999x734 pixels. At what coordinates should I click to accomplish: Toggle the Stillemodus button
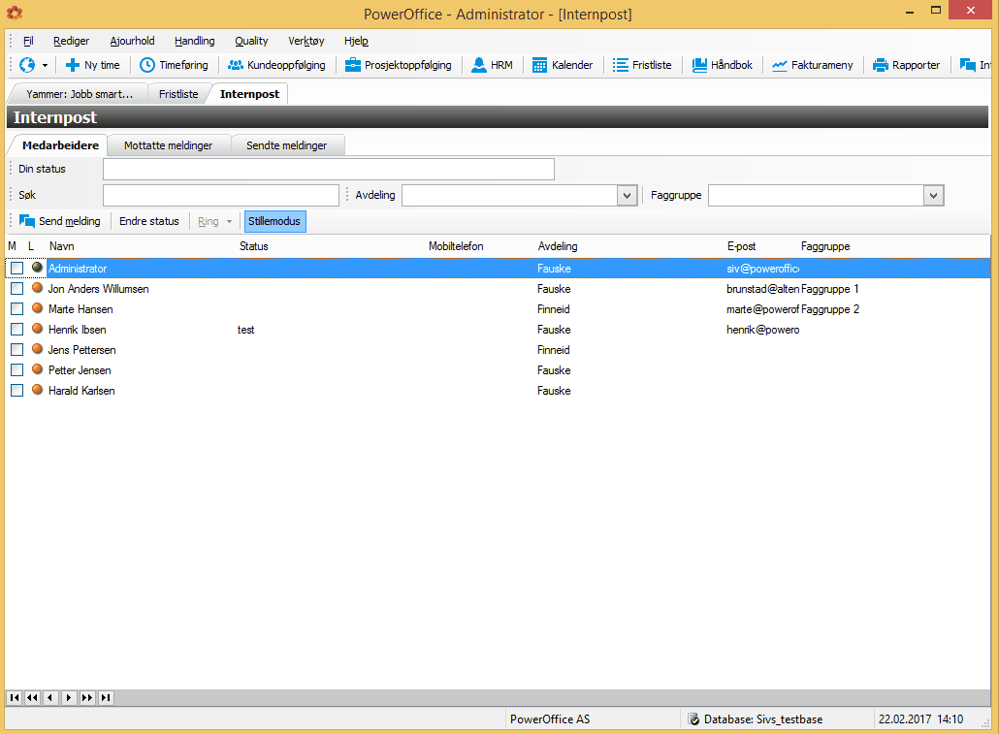pyautogui.click(x=274, y=221)
